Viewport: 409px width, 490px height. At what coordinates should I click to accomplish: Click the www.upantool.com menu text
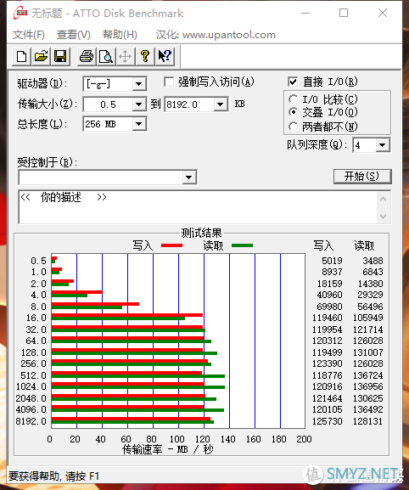pos(229,35)
